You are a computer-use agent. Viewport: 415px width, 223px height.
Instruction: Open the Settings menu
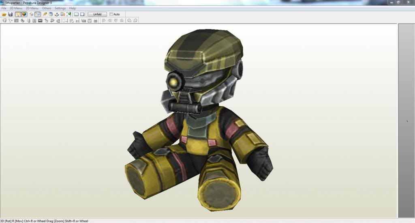tap(60, 8)
